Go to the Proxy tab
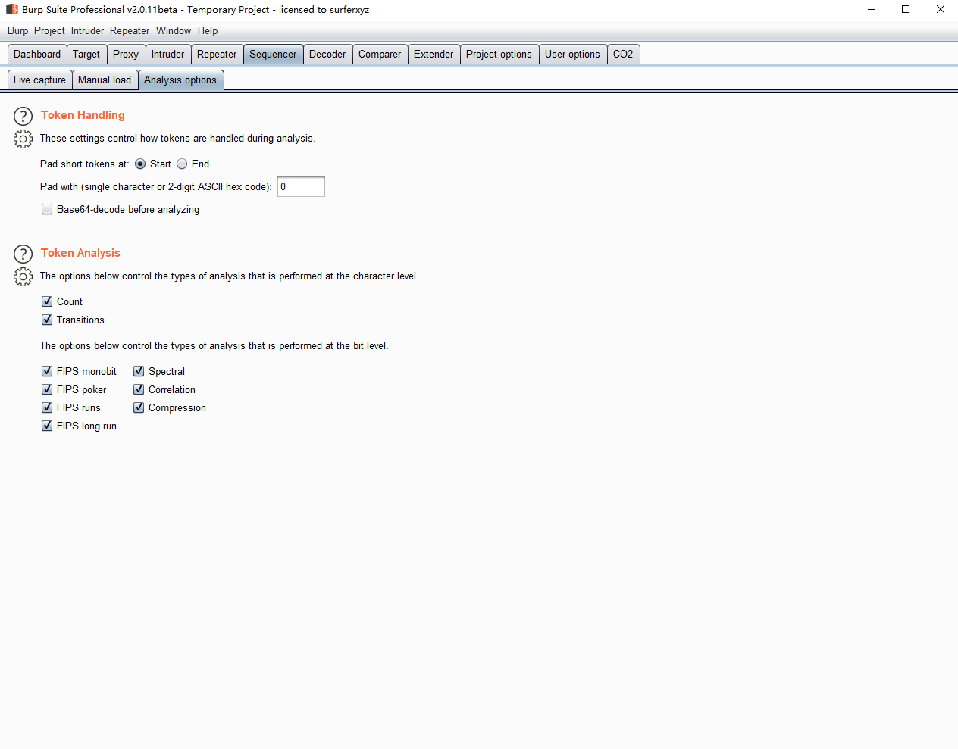This screenshot has width=958, height=749. (126, 55)
